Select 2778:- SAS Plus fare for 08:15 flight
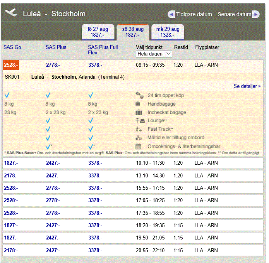This screenshot has width=269, height=263. click(x=53, y=65)
